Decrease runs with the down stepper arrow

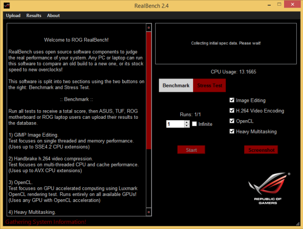click(187, 126)
